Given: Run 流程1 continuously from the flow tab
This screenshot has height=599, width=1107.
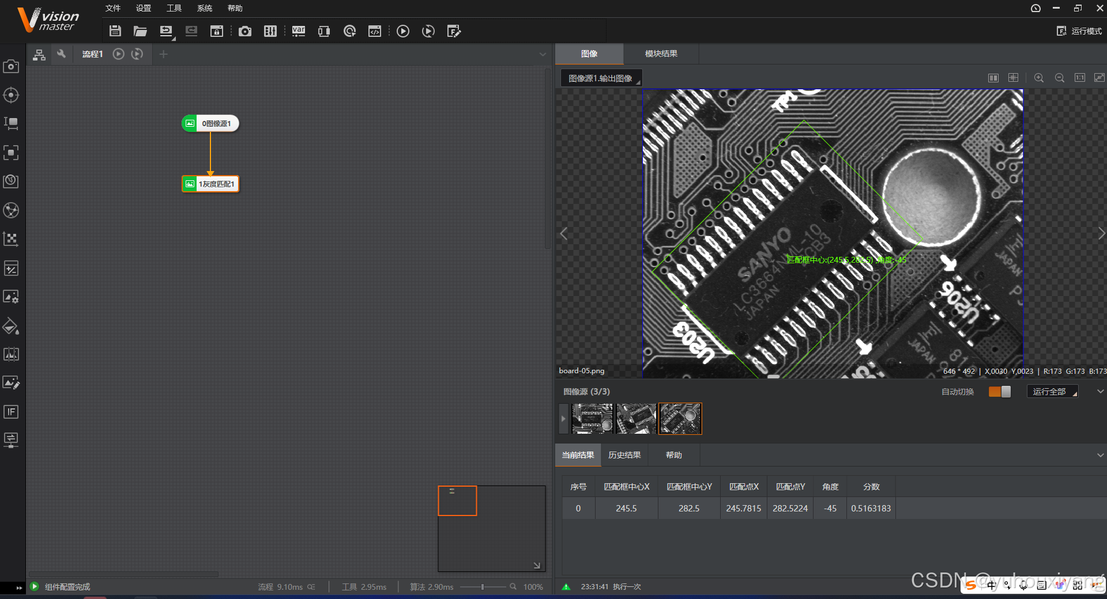Looking at the screenshot, I should [x=137, y=54].
